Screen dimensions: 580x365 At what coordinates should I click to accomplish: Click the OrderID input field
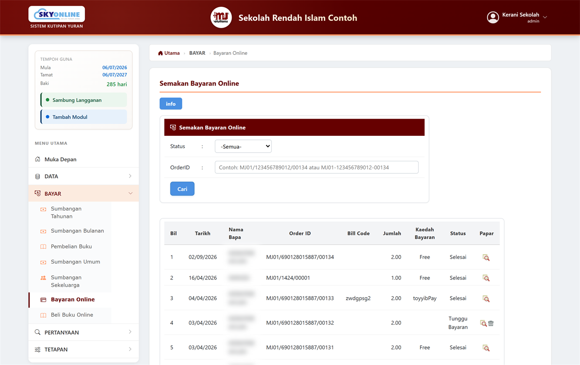click(x=317, y=167)
